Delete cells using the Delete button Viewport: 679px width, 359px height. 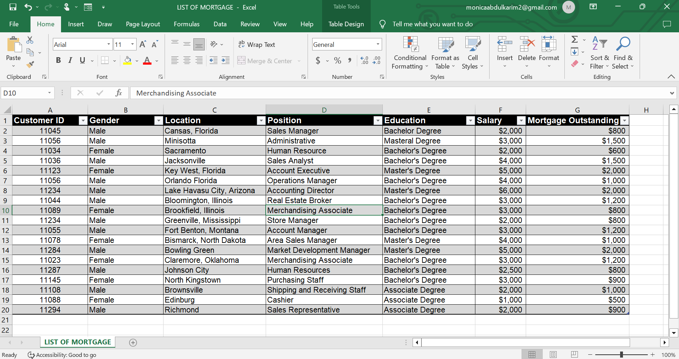[527, 52]
